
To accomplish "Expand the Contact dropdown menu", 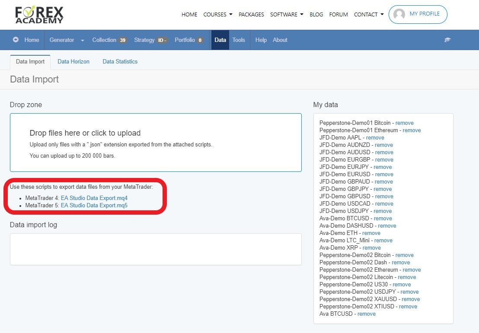I will [368, 14].
